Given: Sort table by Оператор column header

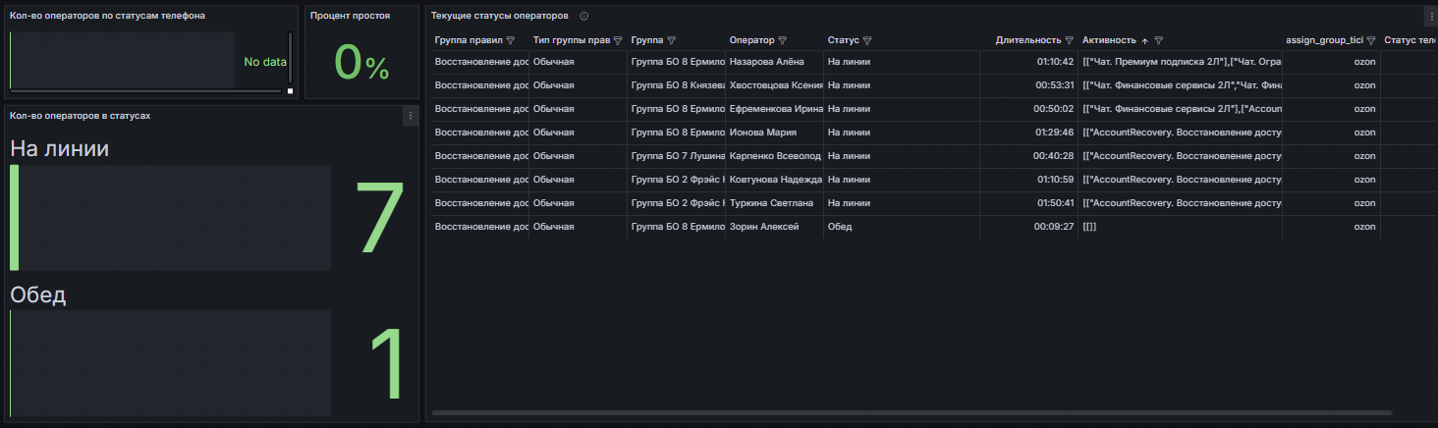Looking at the screenshot, I should click(752, 40).
